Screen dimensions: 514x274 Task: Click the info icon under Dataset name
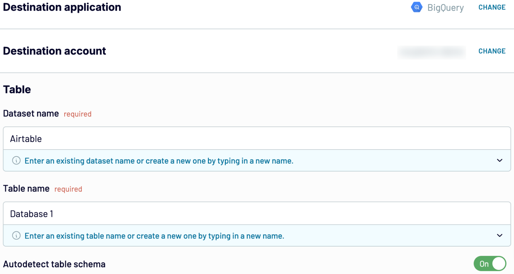coord(16,161)
